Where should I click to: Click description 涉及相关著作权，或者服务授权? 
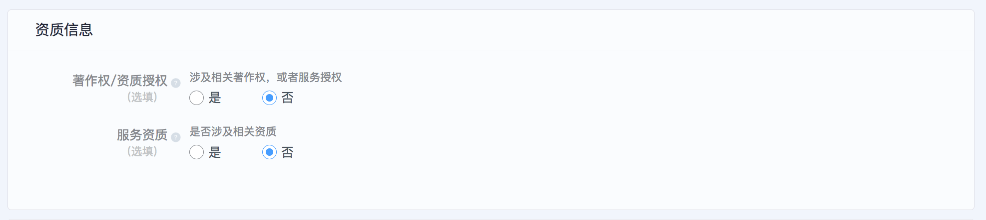[266, 78]
